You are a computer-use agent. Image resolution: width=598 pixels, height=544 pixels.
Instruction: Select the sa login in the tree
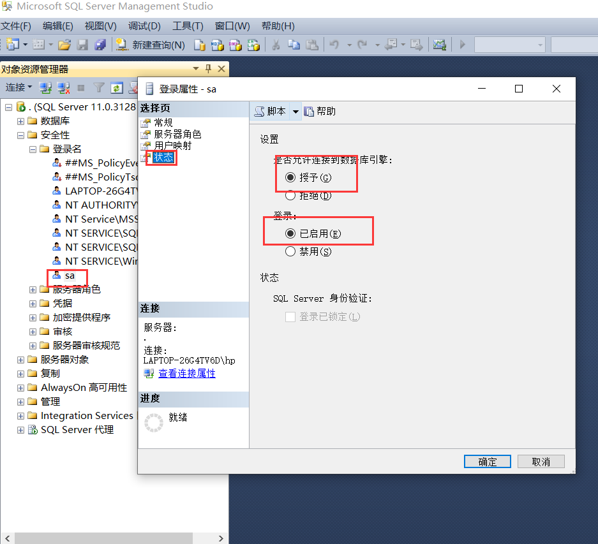pyautogui.click(x=70, y=276)
